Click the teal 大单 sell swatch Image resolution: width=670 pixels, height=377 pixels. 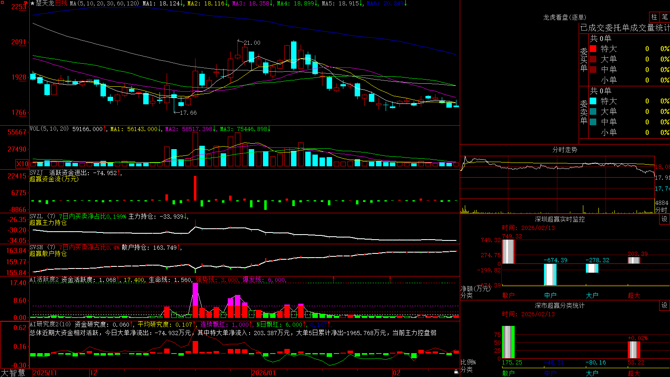tap(593, 111)
